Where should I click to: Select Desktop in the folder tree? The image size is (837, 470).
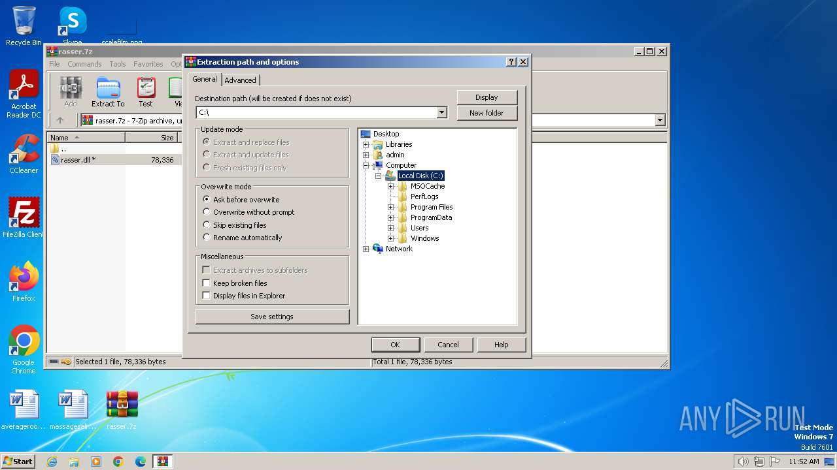386,134
